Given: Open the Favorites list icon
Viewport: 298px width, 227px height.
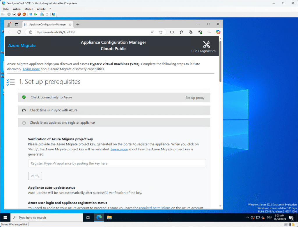Looking at the screenshot, I should pyautogui.click(x=181, y=32).
